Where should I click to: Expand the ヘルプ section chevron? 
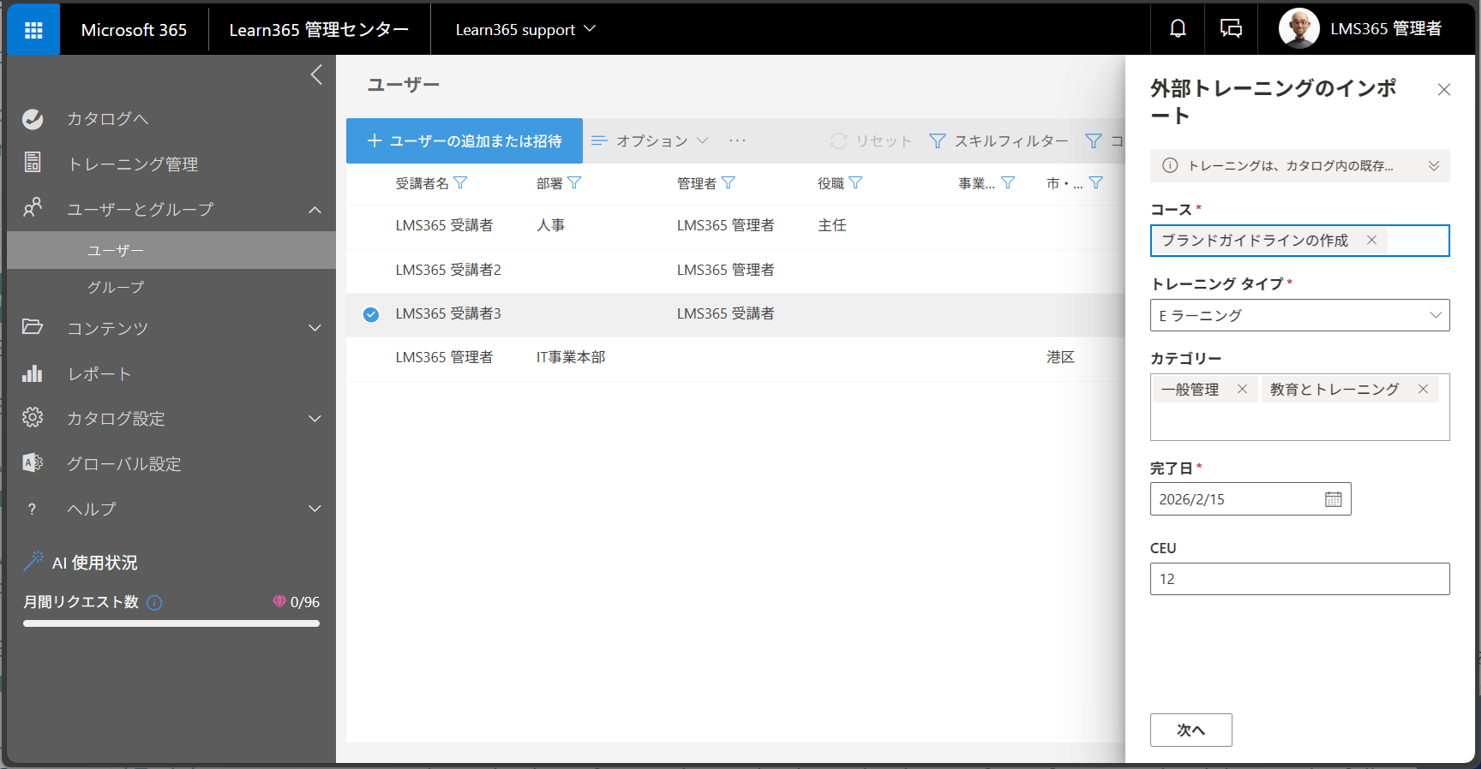315,509
